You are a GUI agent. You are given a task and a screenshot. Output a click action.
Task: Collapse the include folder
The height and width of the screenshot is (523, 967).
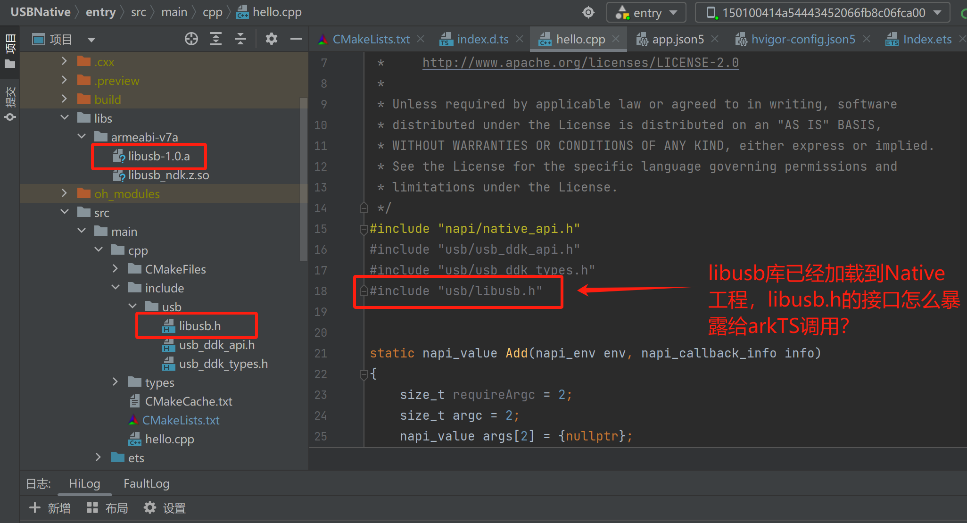(116, 288)
